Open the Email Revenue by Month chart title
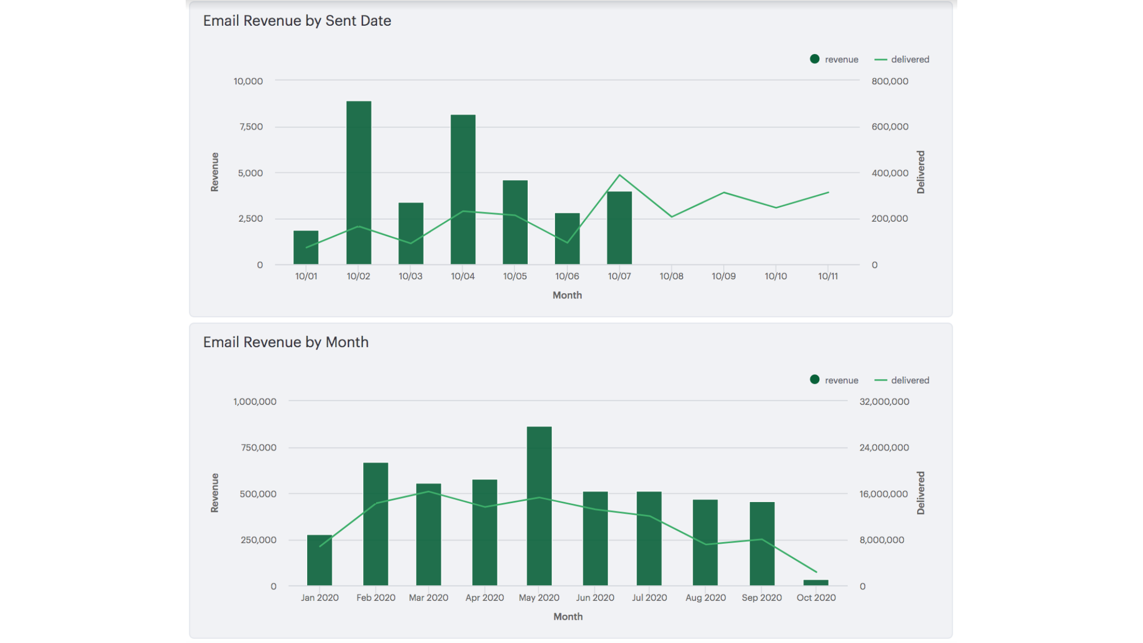This screenshot has height=643, width=1143. tap(285, 342)
